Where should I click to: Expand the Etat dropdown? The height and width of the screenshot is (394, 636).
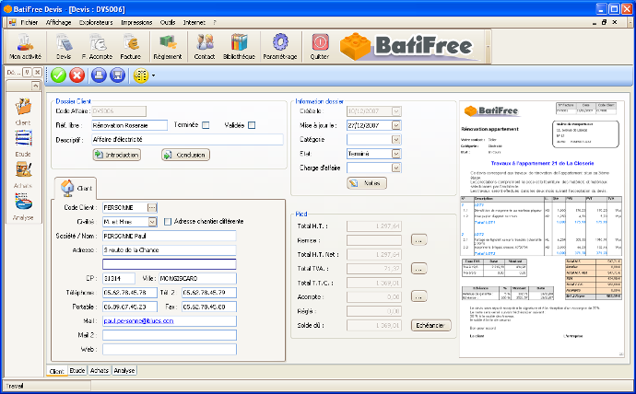395,154
